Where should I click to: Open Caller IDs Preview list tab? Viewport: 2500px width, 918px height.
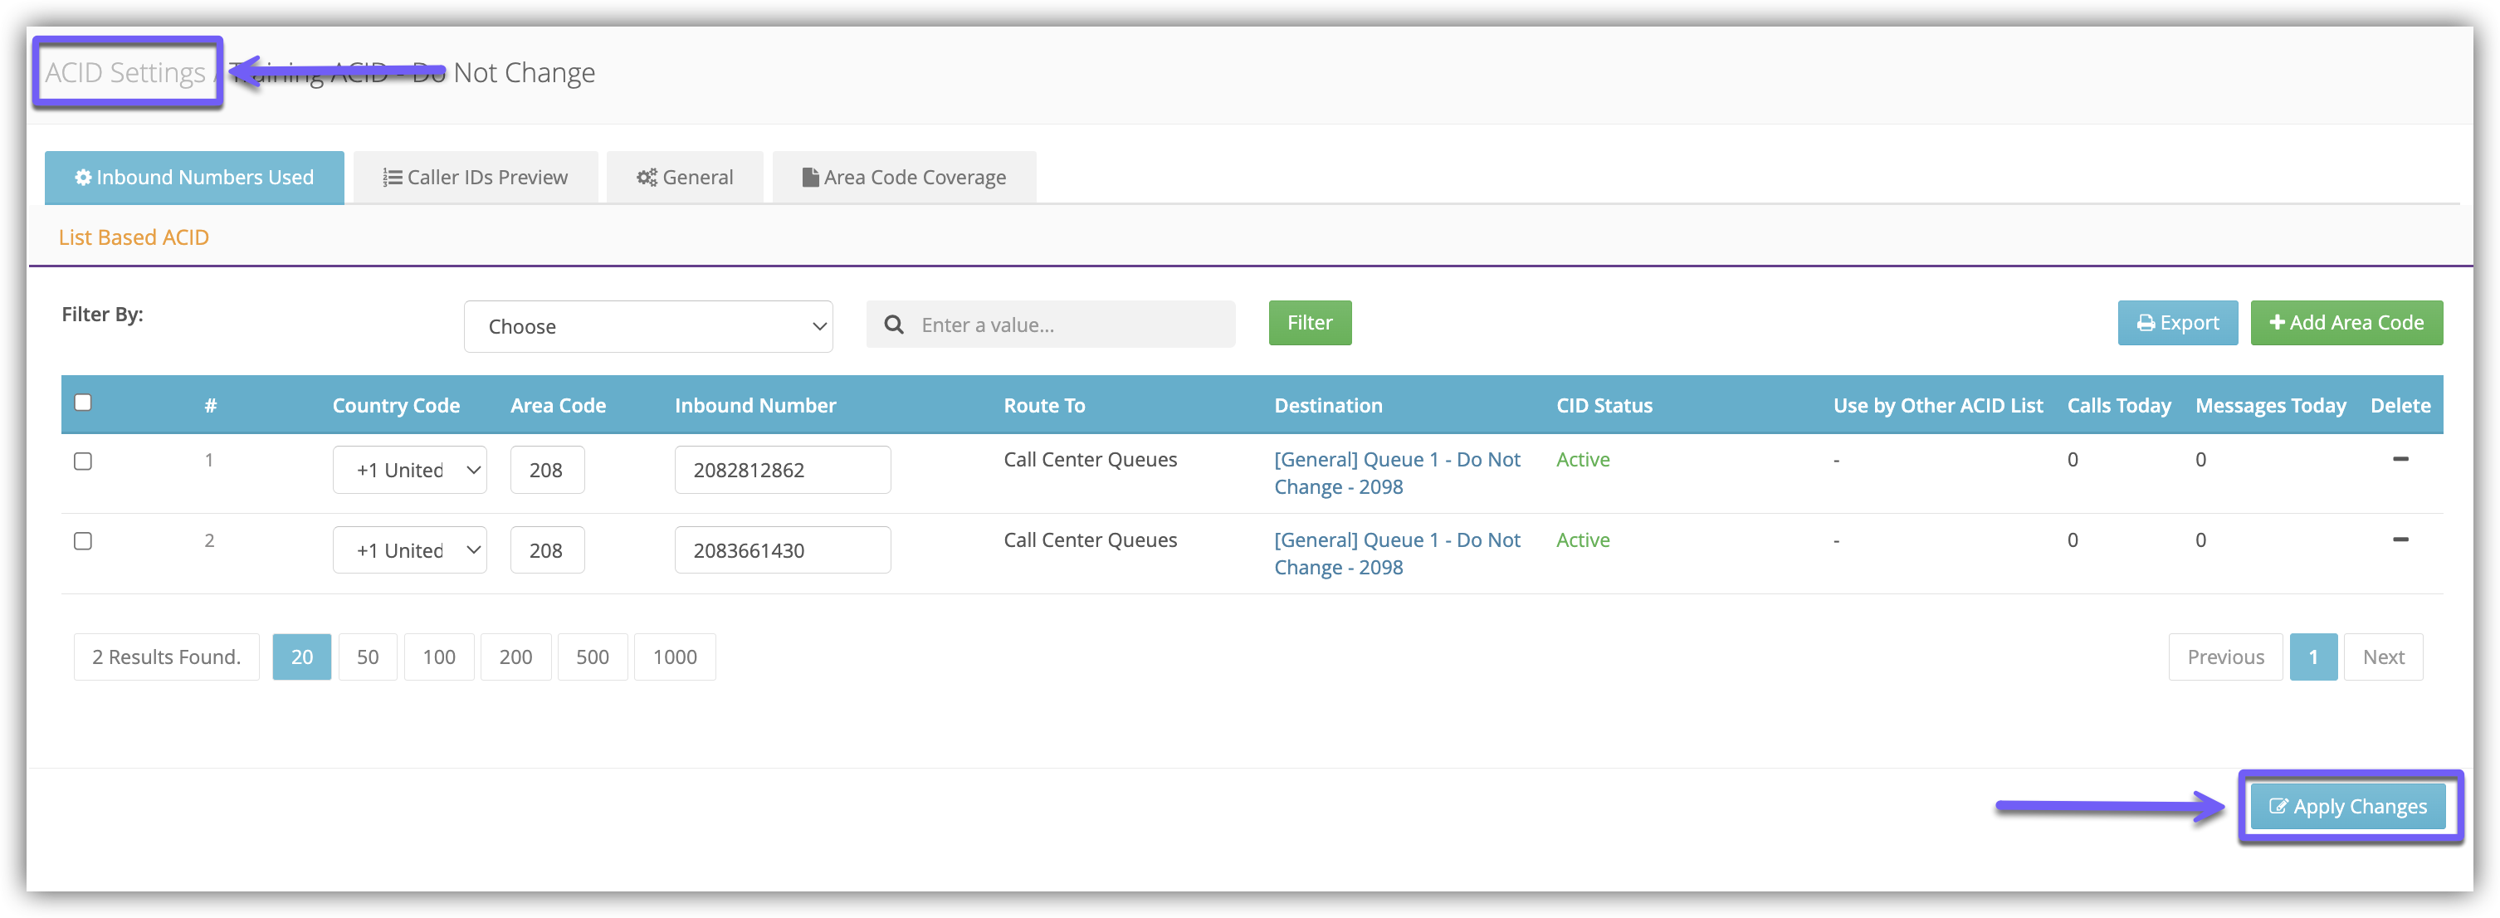(x=476, y=178)
